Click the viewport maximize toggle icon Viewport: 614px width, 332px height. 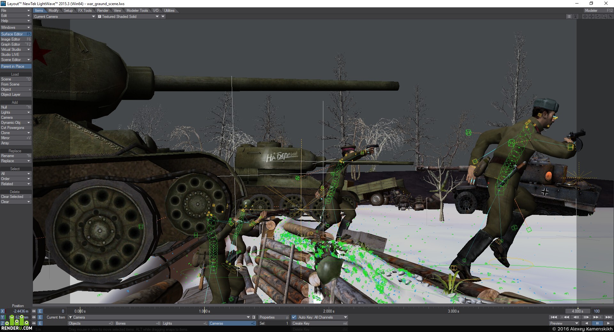tap(610, 17)
